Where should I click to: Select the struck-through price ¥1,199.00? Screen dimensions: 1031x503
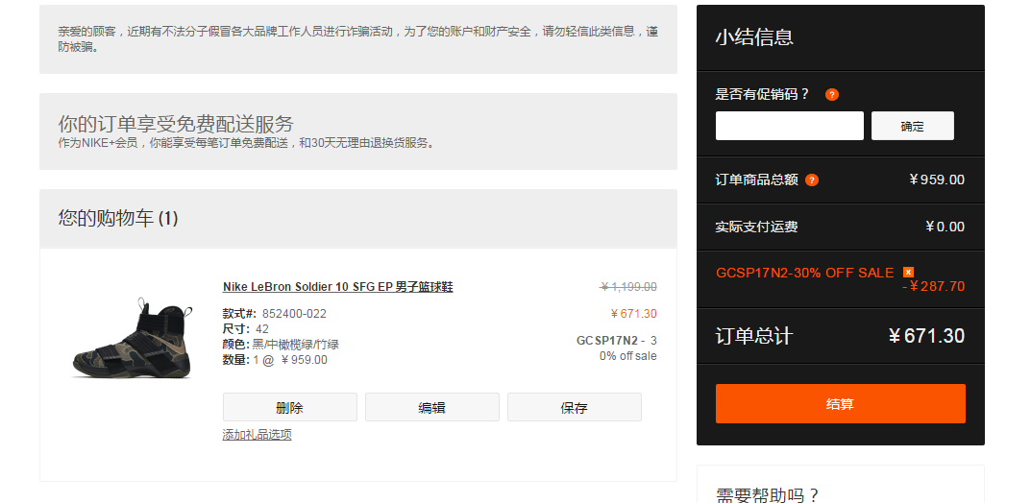pyautogui.click(x=628, y=287)
